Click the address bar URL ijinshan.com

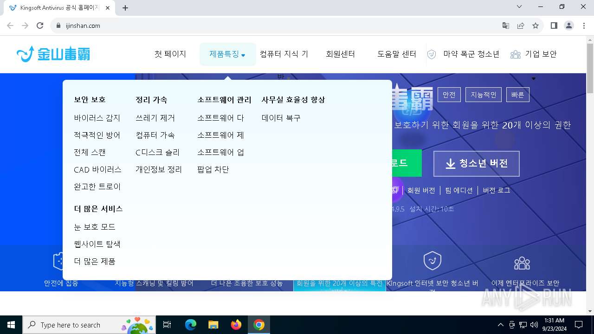tap(83, 26)
